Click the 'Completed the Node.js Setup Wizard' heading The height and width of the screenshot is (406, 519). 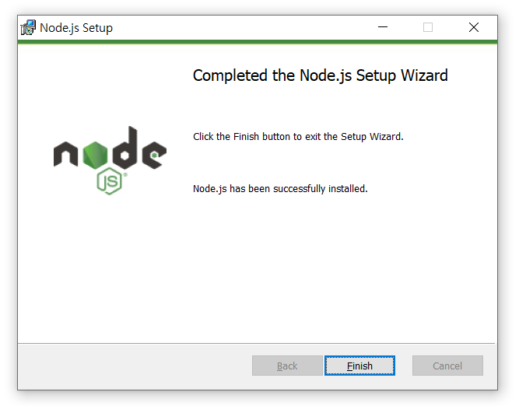(320, 75)
